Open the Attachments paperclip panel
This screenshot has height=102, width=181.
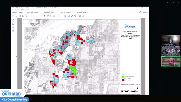pos(13,27)
